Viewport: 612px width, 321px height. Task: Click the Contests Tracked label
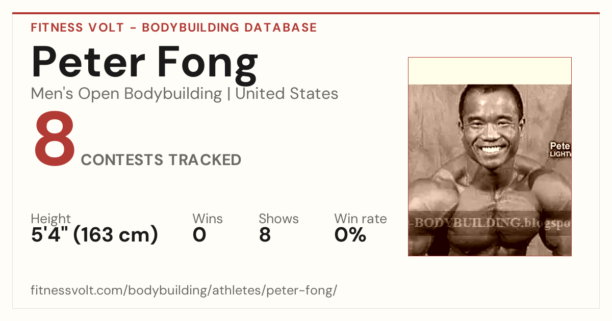(x=161, y=160)
